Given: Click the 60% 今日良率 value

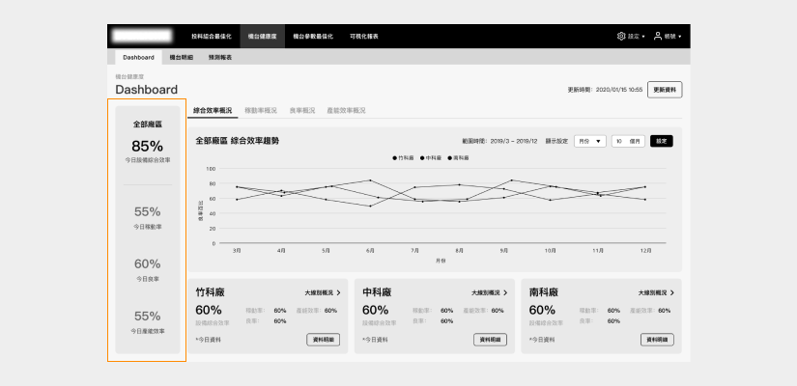Looking at the screenshot, I should [148, 264].
